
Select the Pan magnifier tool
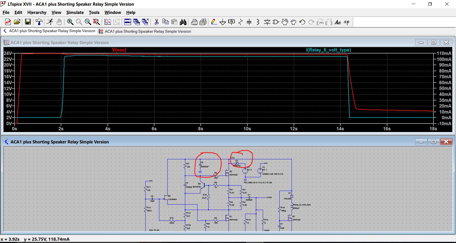point(79,22)
